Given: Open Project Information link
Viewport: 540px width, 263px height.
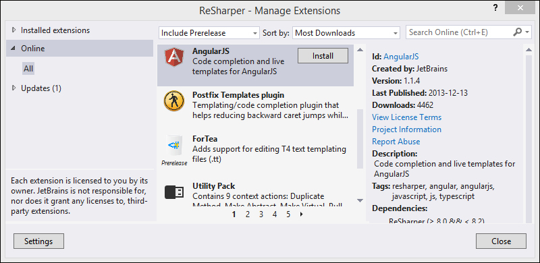Looking at the screenshot, I should point(407,129).
